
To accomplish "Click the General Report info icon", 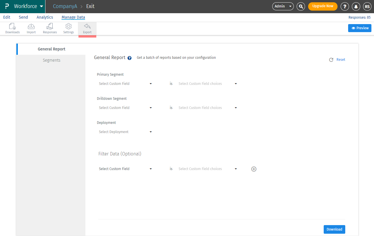I will pyautogui.click(x=129, y=58).
